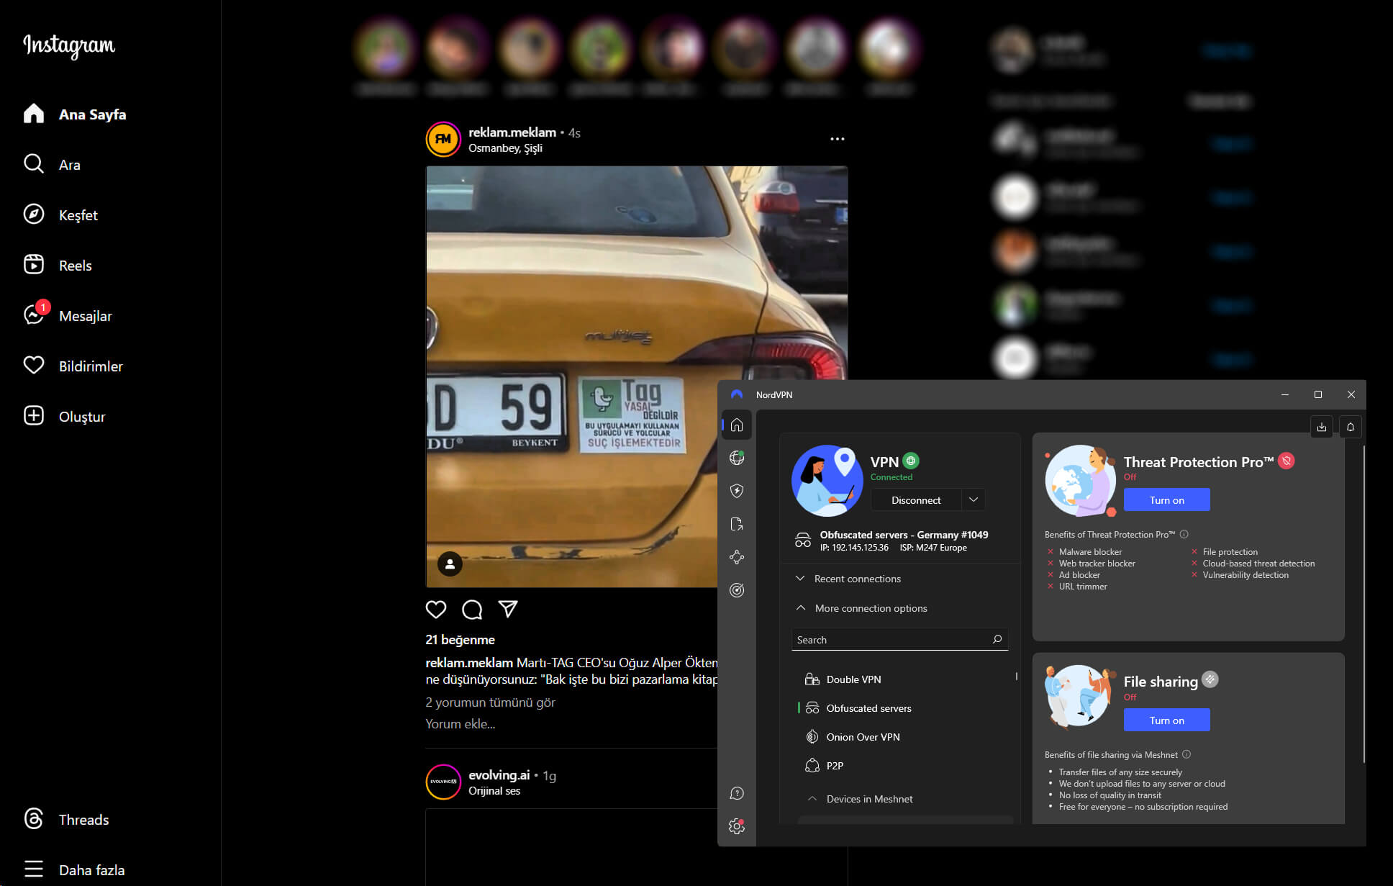
Task: Open NordVPN notifications bell icon
Action: pos(1351,427)
